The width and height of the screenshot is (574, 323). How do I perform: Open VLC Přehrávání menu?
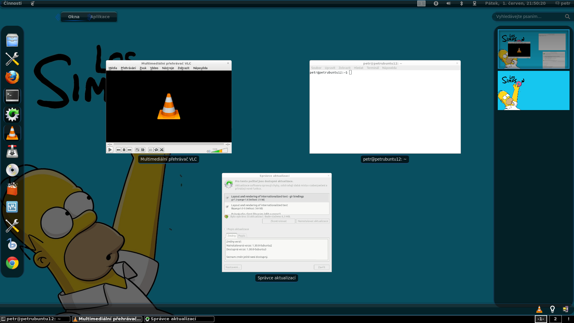128,68
